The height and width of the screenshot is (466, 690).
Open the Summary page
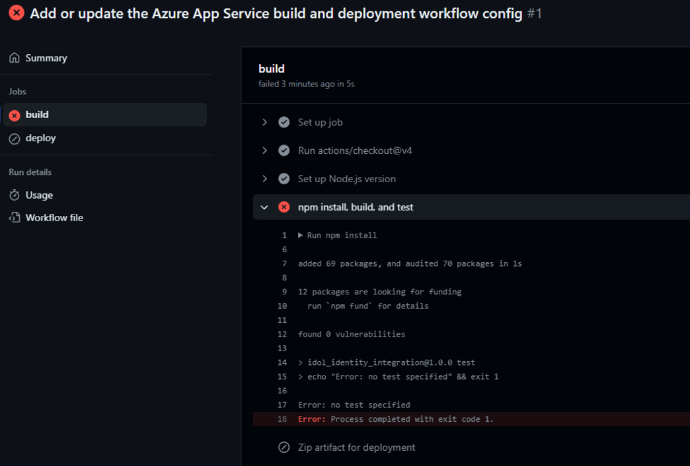pyautogui.click(x=46, y=58)
